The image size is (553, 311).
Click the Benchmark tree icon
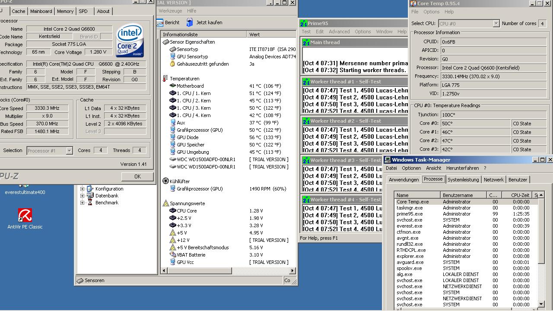point(90,203)
